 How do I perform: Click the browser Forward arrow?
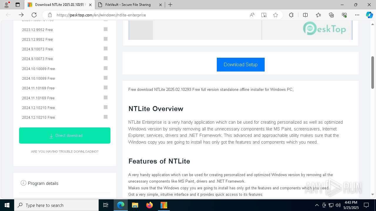click(21, 15)
